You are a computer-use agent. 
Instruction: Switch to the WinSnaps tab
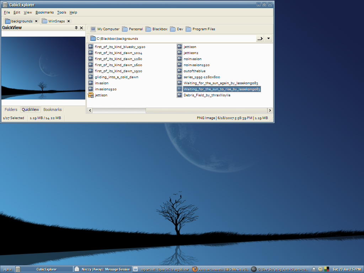coord(56,21)
